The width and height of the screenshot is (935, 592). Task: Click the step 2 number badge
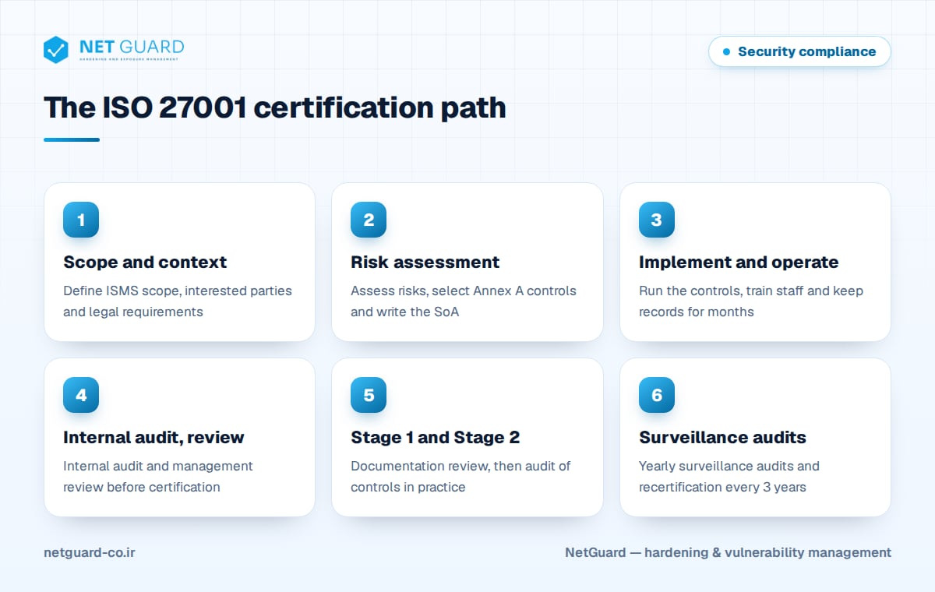[x=369, y=220]
